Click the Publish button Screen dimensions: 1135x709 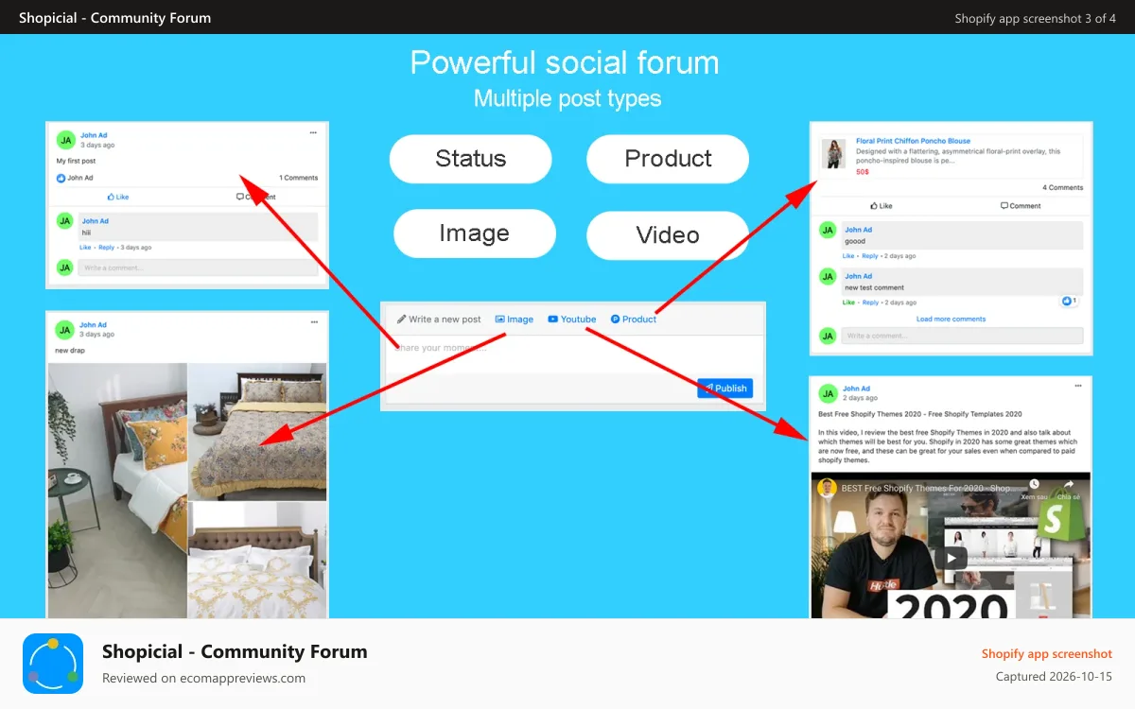coord(725,388)
